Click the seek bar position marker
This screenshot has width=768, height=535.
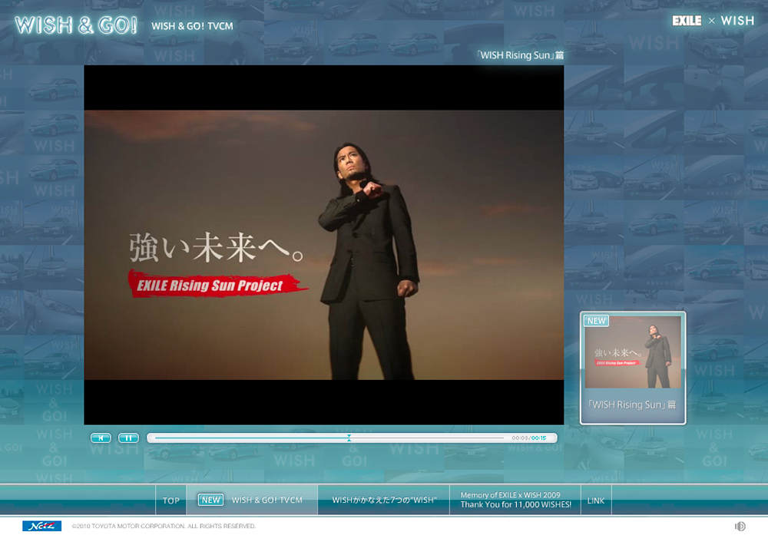[349, 438]
